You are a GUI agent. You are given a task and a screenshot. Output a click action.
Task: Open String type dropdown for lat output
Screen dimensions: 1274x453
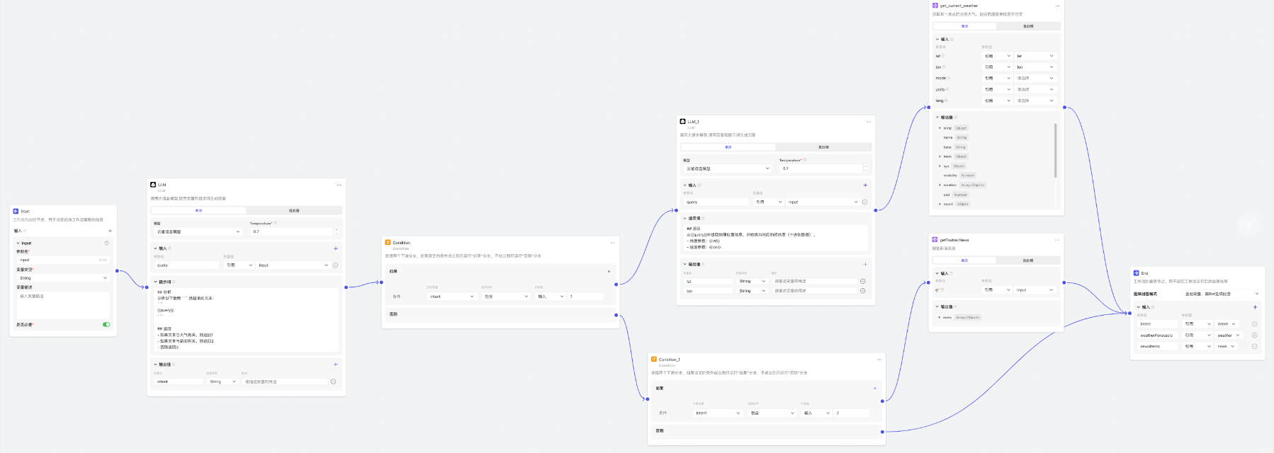click(x=752, y=281)
